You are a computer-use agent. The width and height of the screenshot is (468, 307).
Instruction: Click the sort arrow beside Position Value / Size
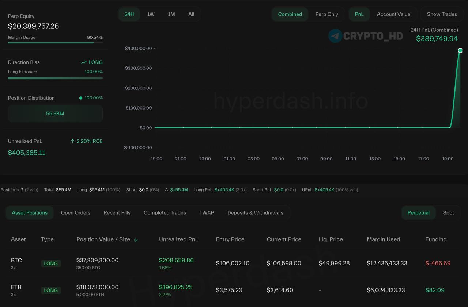(136, 239)
